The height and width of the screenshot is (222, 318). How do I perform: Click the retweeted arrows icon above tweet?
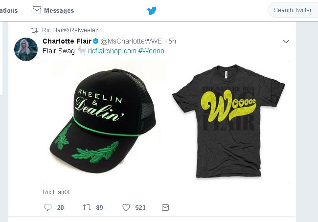34,30
